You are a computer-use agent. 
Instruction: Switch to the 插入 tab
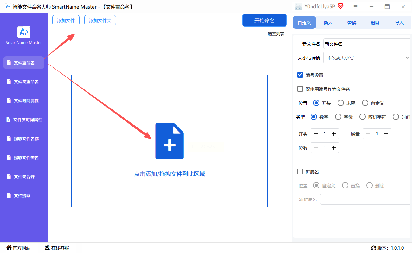(328, 23)
